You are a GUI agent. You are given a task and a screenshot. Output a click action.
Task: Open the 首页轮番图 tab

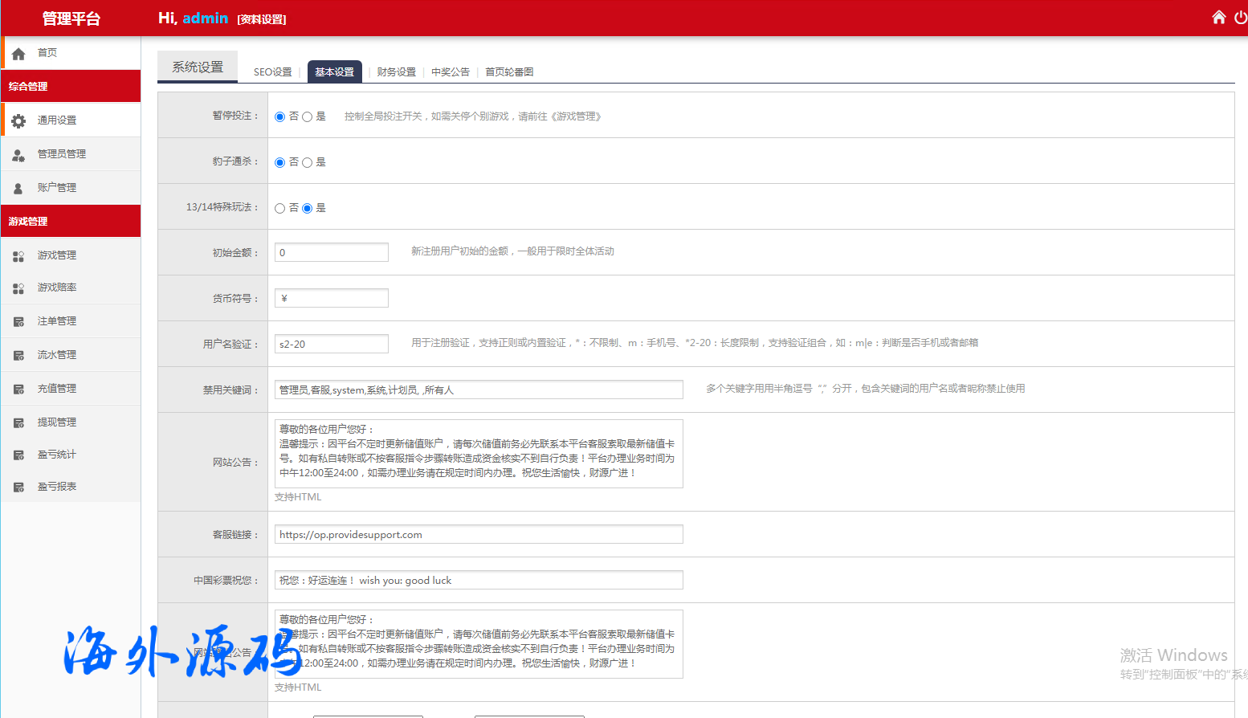509,72
